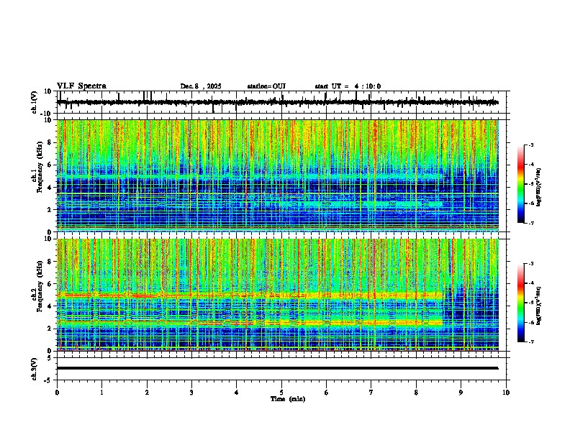Click the time axis tick label "9"
This screenshot has height=440, width=570.
(x=461, y=393)
